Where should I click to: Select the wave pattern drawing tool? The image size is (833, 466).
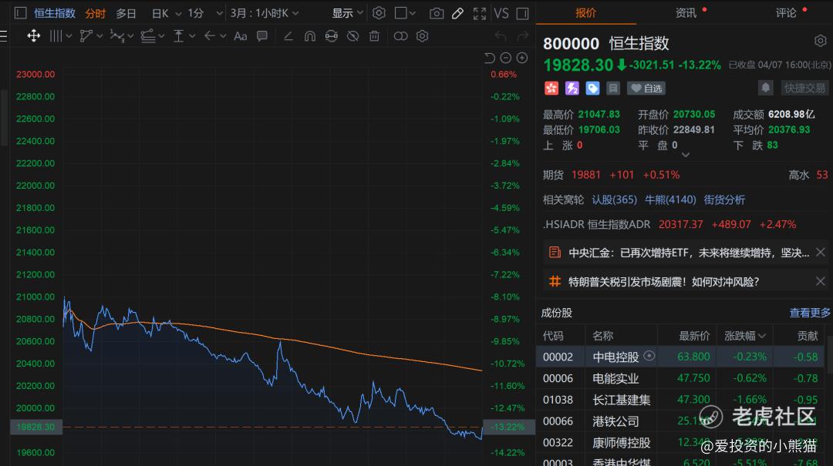click(x=116, y=36)
